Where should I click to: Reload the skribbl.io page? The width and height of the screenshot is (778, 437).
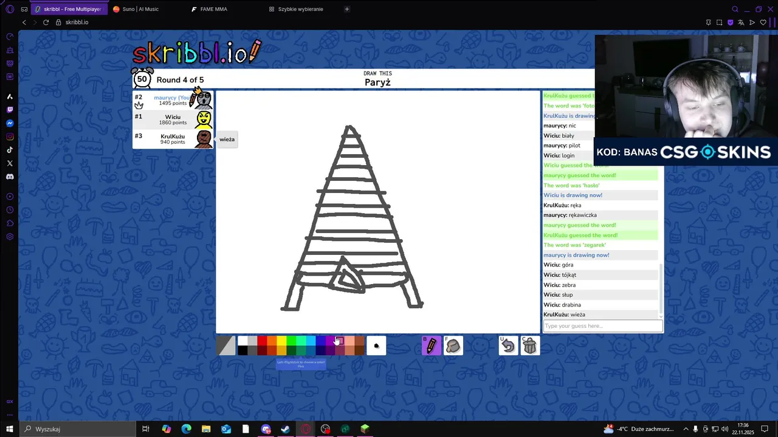tap(46, 22)
